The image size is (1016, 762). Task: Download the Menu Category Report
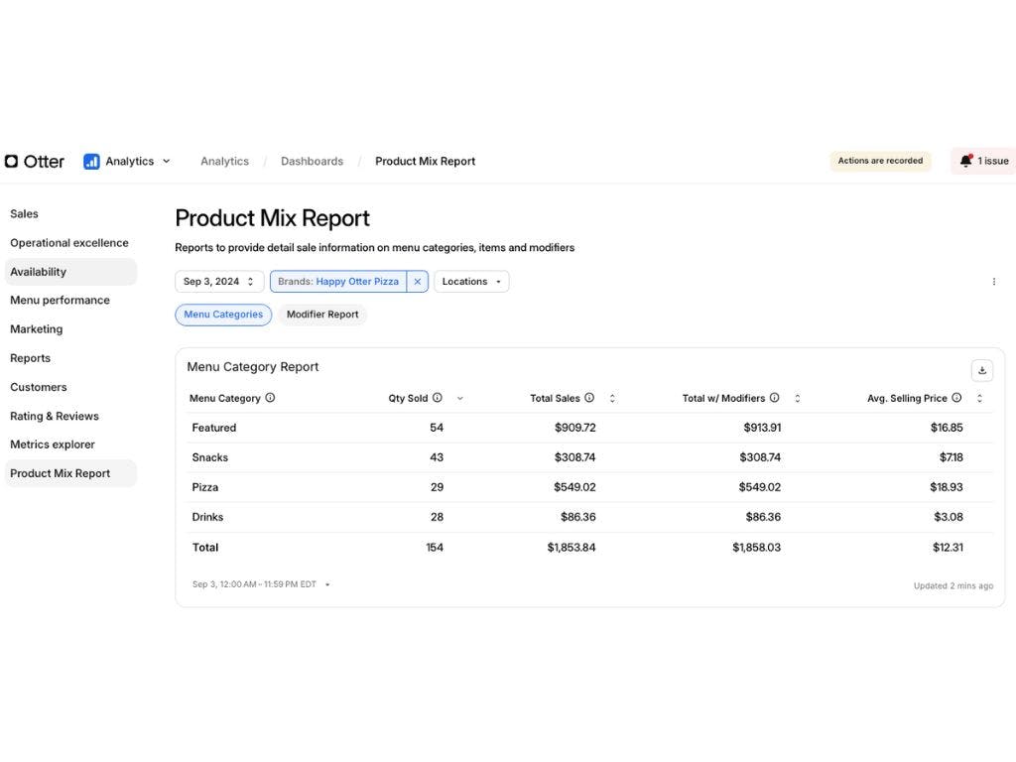click(x=981, y=370)
